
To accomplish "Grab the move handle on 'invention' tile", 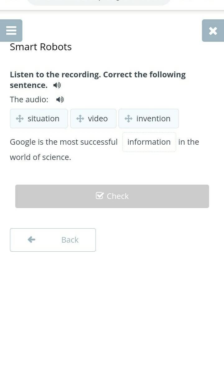I will [x=128, y=119].
